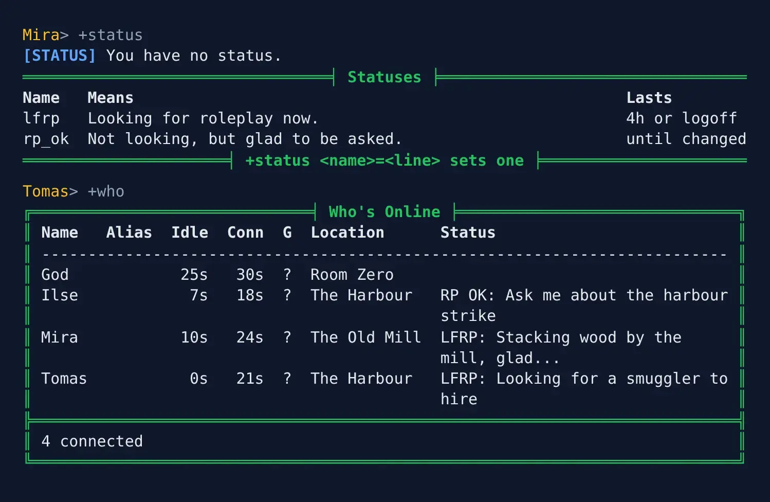Image resolution: width=770 pixels, height=502 pixels.
Task: Click 'Not looking, but glad to be asked.'
Action: coord(245,139)
